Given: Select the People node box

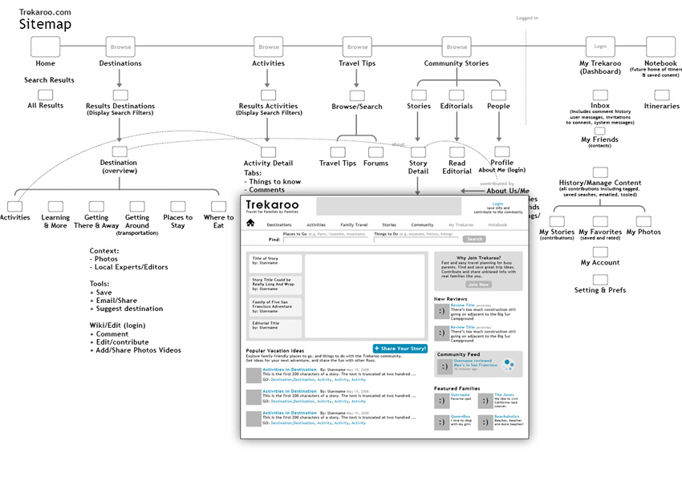Looking at the screenshot, I should click(x=498, y=95).
